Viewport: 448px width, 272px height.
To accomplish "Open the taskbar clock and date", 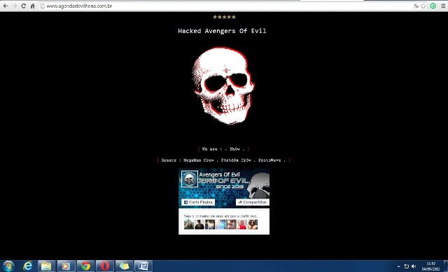I will click(x=431, y=266).
